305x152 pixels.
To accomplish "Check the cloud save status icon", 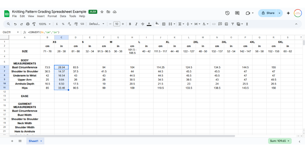I will [115, 12].
